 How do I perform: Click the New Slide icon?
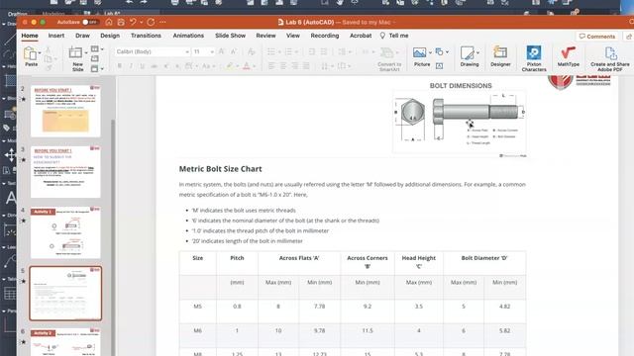point(75,52)
